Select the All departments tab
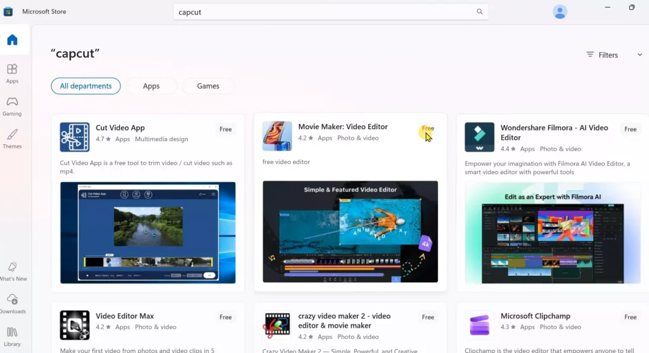649x353 pixels. (86, 86)
